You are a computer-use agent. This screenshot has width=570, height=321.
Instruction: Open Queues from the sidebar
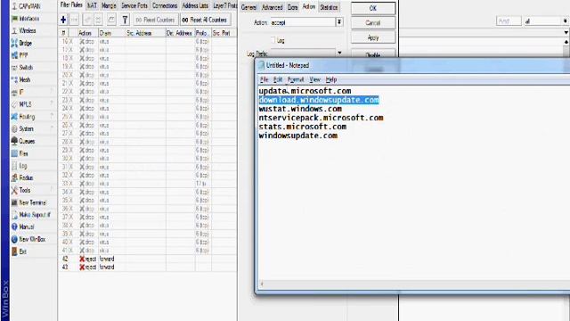(23, 141)
